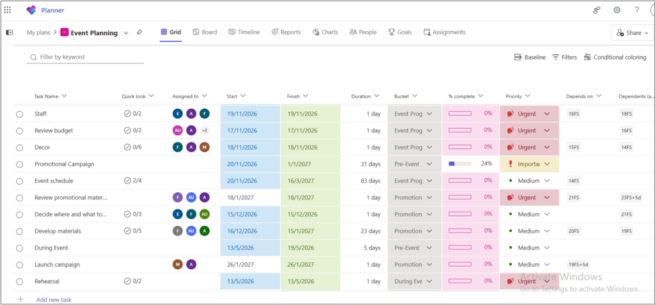The image size is (655, 305).
Task: Click the Planner logo icon
Action: pyautogui.click(x=31, y=10)
